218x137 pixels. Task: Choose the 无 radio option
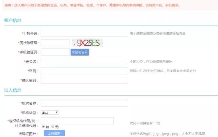tap(53, 126)
